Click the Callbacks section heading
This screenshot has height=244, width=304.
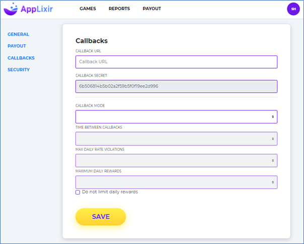92,41
